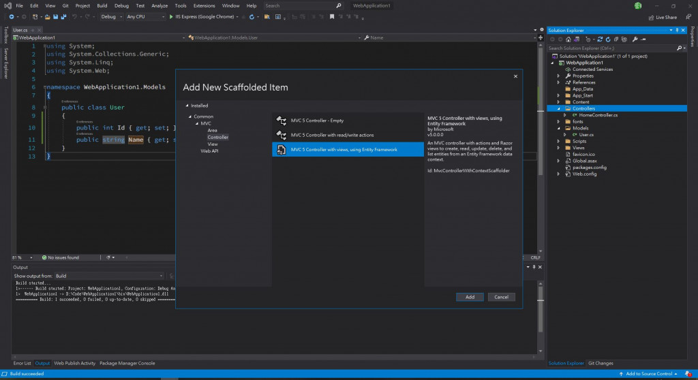Click the split editor icon above scrollbar
The height and width of the screenshot is (380, 698).
pyautogui.click(x=541, y=38)
